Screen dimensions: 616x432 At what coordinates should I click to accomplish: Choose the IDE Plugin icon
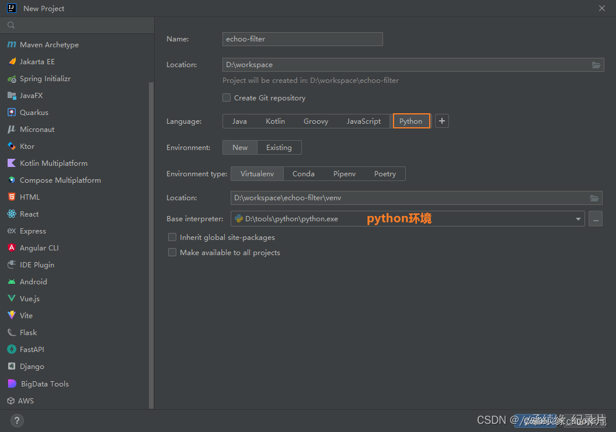[12, 264]
